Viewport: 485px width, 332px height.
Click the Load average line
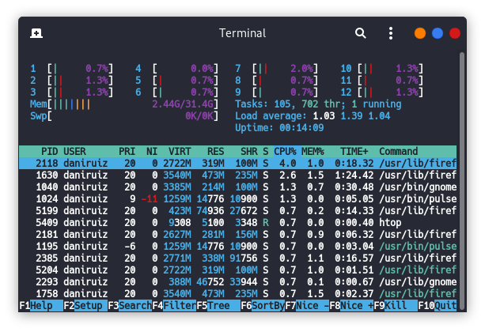click(313, 116)
